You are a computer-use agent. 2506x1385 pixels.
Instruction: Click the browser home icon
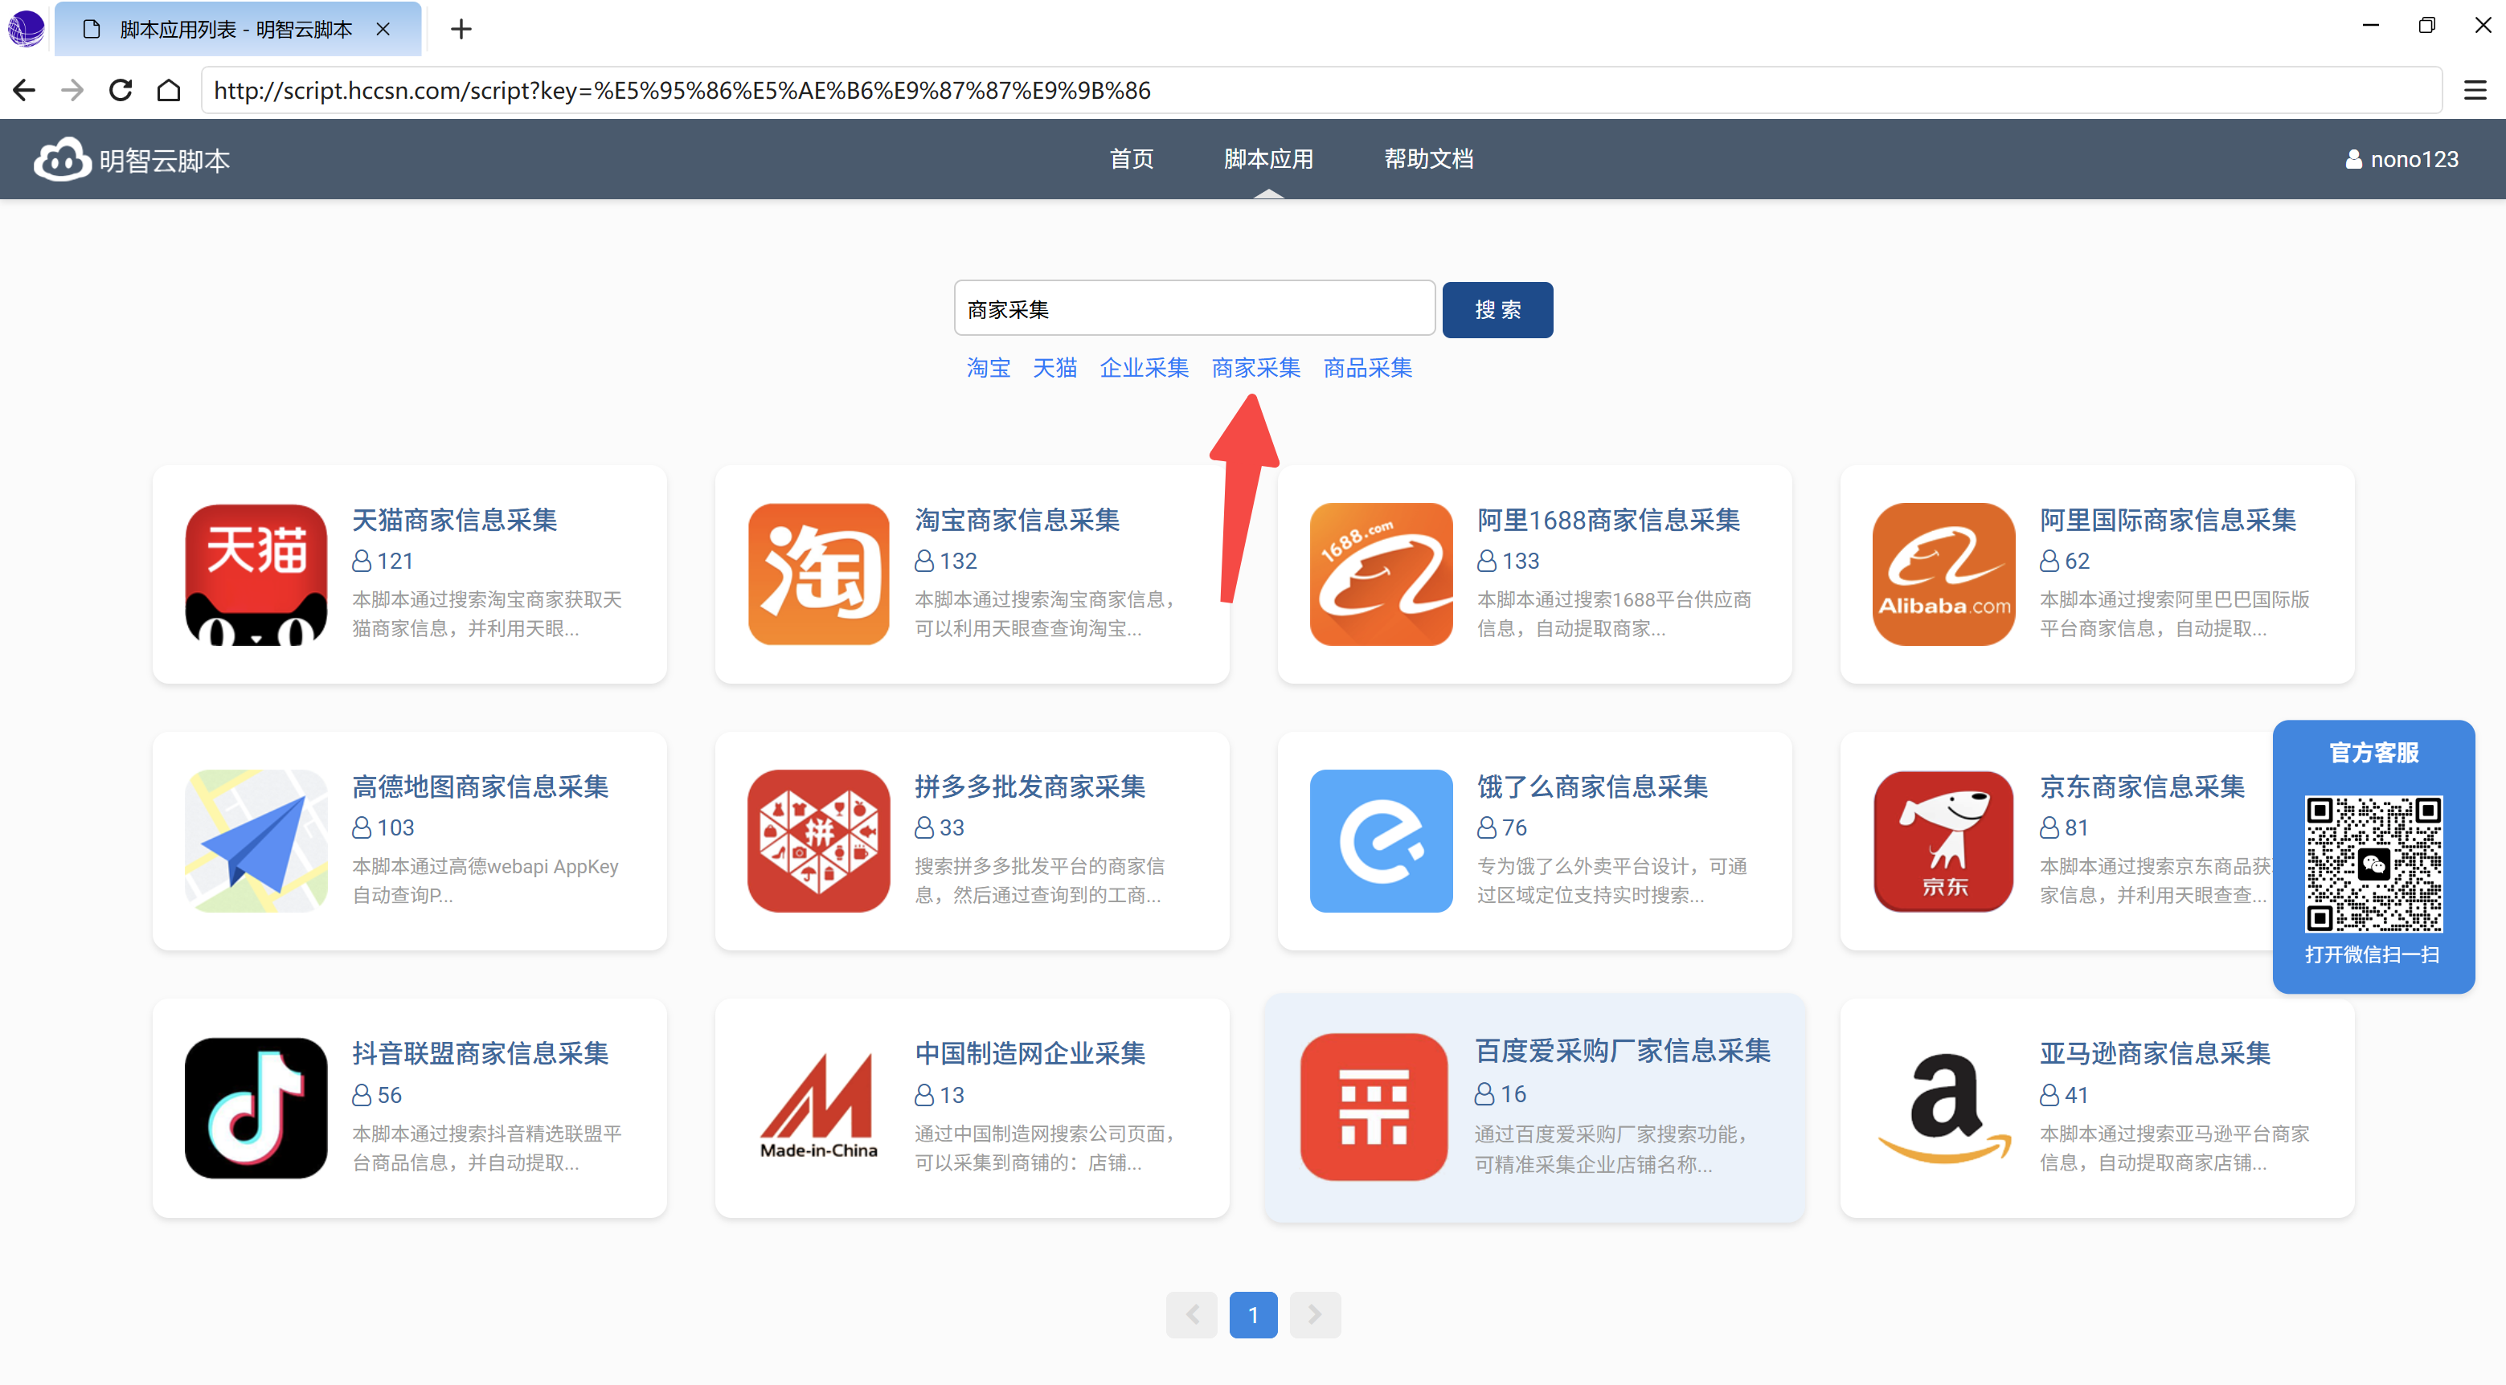coord(170,91)
